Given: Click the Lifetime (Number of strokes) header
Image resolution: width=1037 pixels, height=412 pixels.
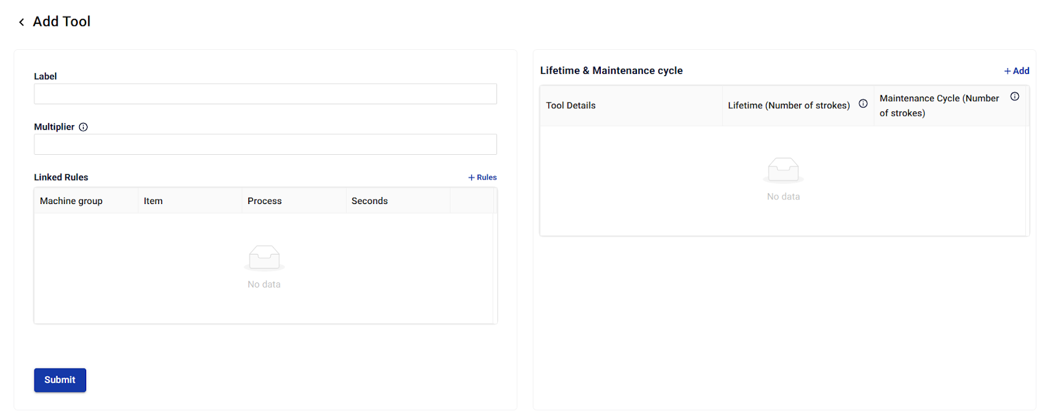Looking at the screenshot, I should tap(788, 106).
